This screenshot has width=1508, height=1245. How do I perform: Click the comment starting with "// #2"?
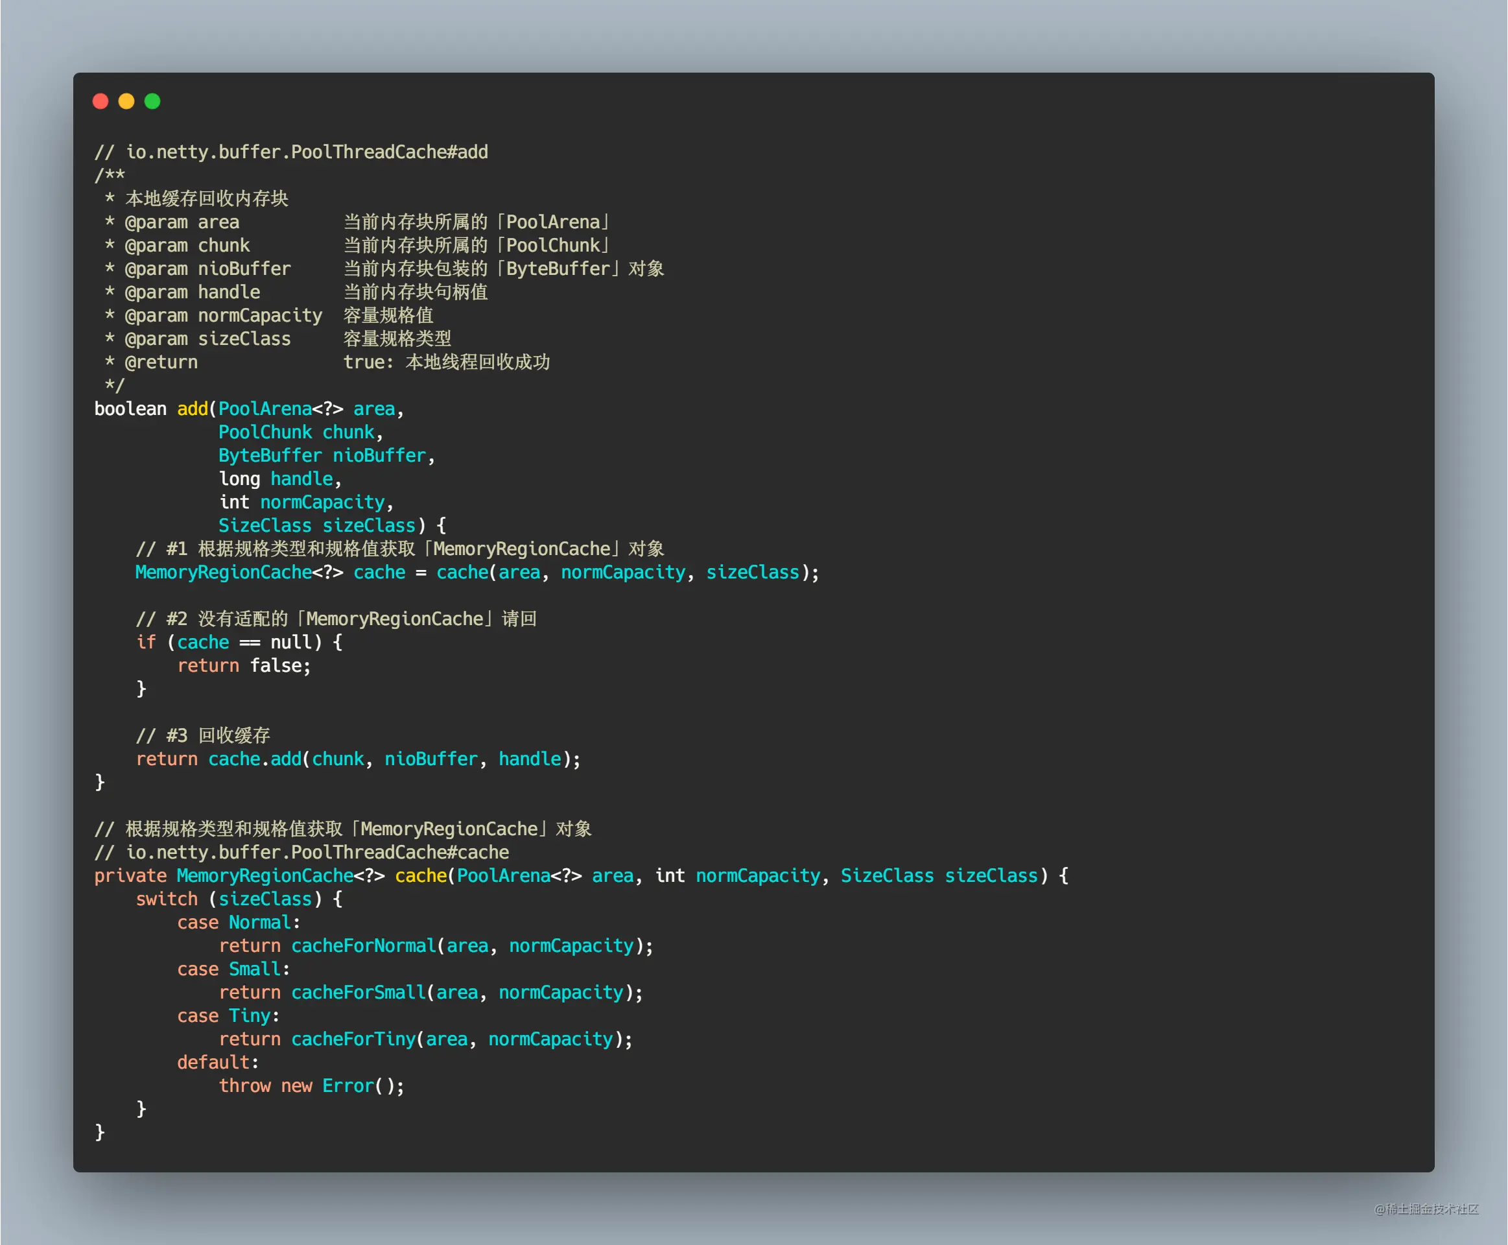click(x=336, y=619)
